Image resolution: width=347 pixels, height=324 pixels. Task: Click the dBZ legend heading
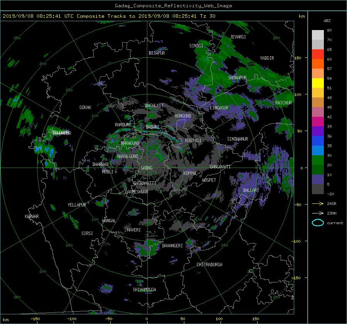[x=327, y=21]
